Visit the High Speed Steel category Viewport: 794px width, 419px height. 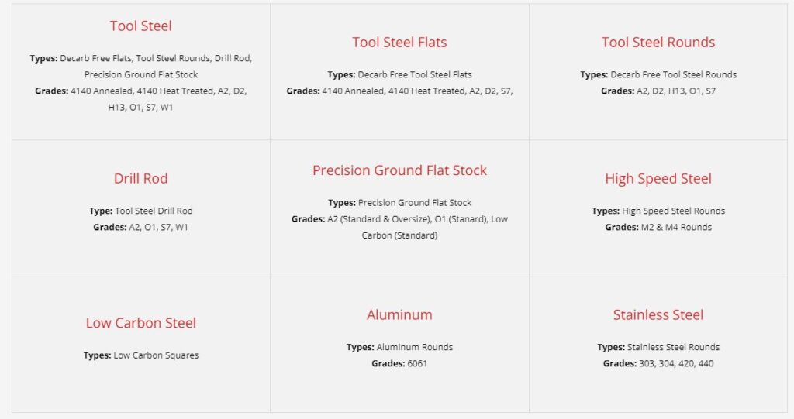658,178
